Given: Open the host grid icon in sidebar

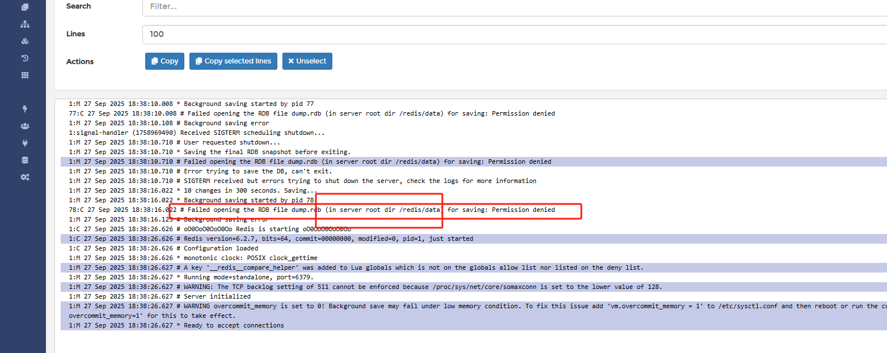Looking at the screenshot, I should click(24, 75).
